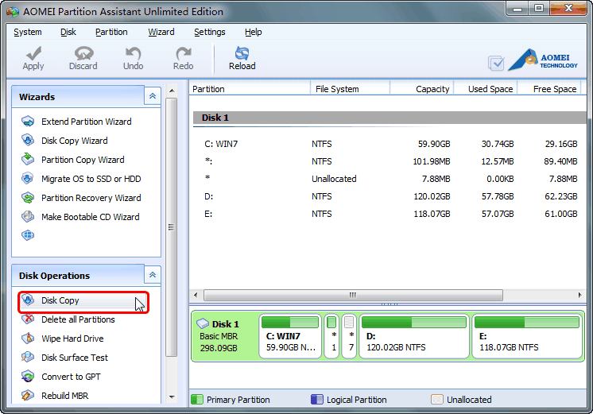Viewport: 593px width, 414px height.
Task: Run Disk Surface Test
Action: (75, 358)
